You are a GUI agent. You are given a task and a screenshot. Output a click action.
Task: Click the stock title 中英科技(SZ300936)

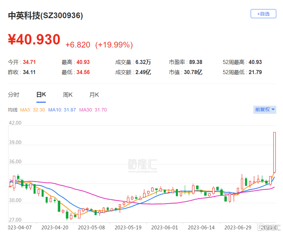(45, 15)
